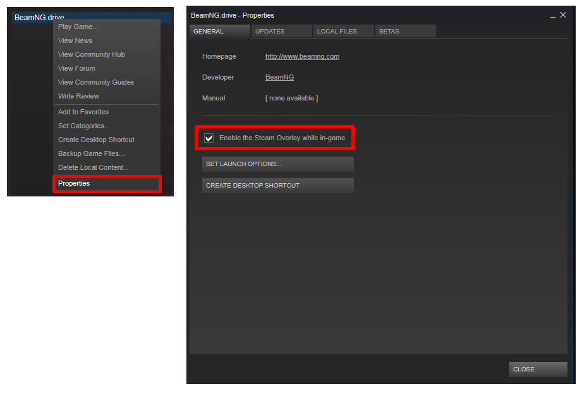Click Create Desktop Shortcut button in Properties
The image size is (582, 396).
pos(277,186)
